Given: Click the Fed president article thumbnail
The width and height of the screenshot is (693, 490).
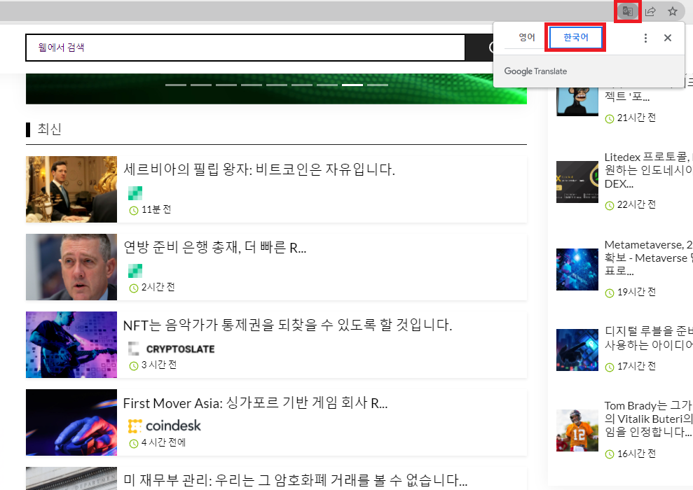Looking at the screenshot, I should (x=71, y=267).
